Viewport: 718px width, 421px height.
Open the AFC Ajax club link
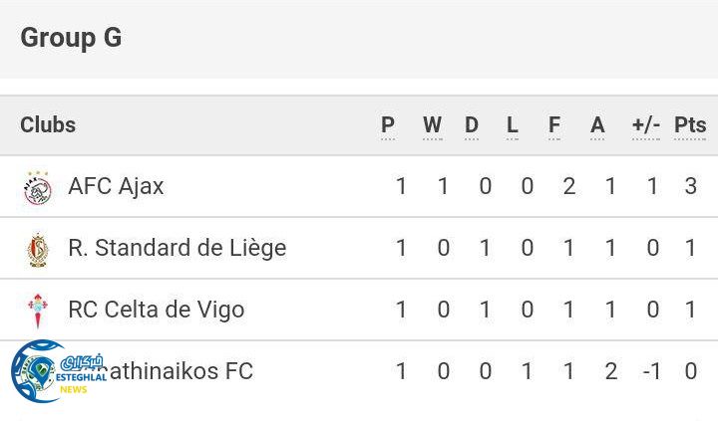[116, 186]
